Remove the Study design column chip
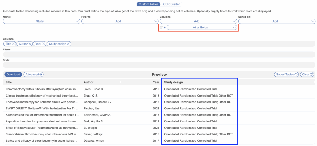The height and width of the screenshot is (146, 317). coord(68,44)
